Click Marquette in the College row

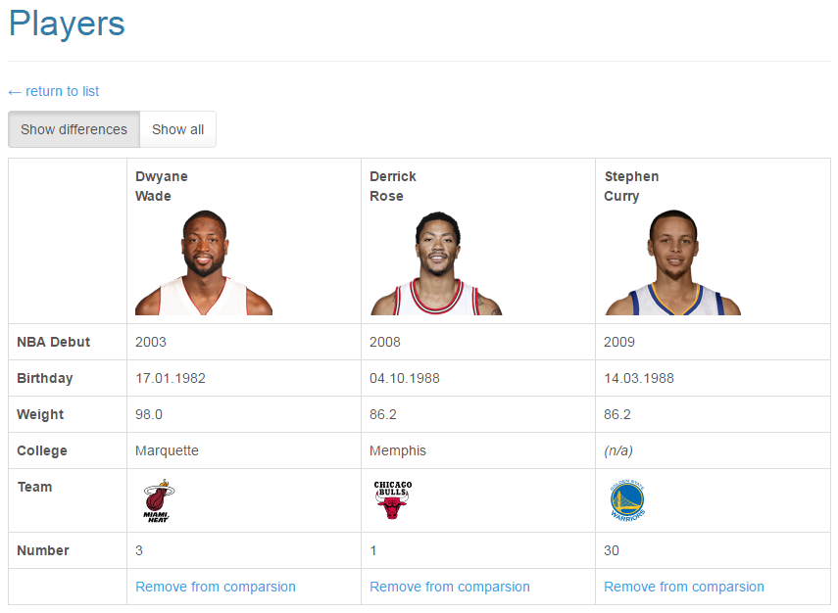tap(167, 450)
